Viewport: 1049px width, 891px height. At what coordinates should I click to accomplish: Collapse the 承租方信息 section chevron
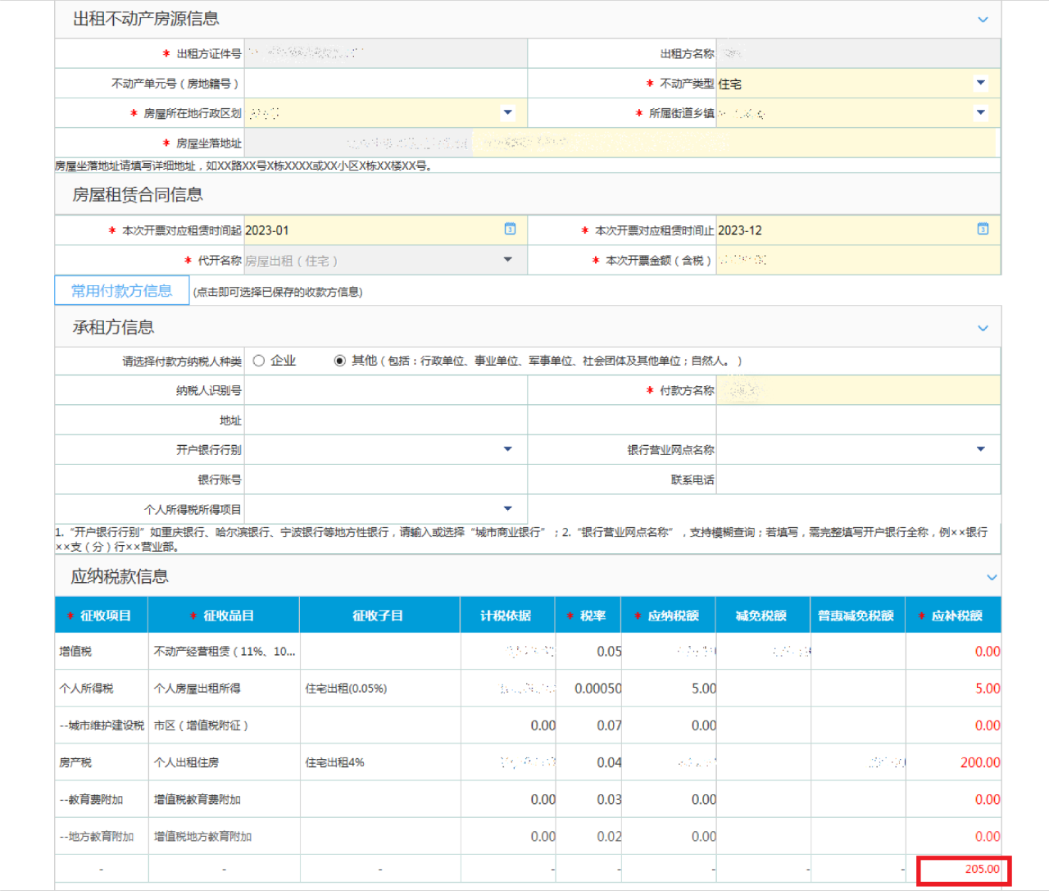pos(982,326)
